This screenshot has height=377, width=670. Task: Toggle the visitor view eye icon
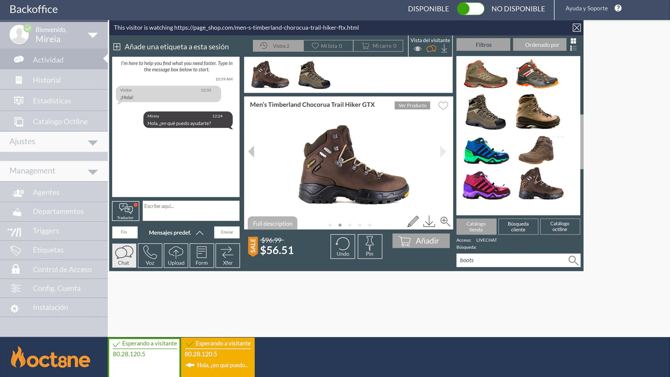[417, 49]
